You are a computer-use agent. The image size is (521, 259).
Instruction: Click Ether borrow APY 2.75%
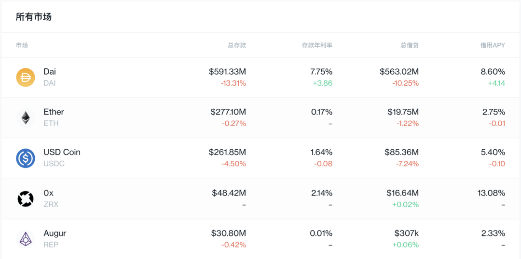494,112
